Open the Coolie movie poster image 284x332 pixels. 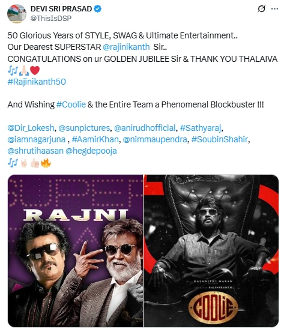pos(211,251)
